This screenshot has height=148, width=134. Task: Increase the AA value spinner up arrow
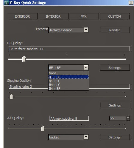click(128, 117)
